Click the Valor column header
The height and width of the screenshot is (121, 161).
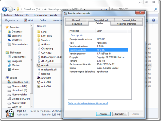112,31
